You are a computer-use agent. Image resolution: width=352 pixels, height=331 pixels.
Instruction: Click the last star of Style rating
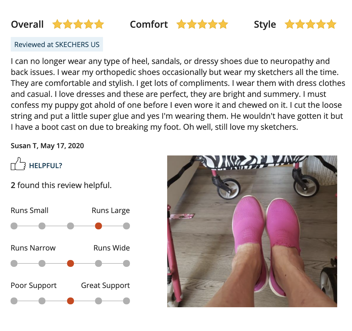click(x=331, y=24)
